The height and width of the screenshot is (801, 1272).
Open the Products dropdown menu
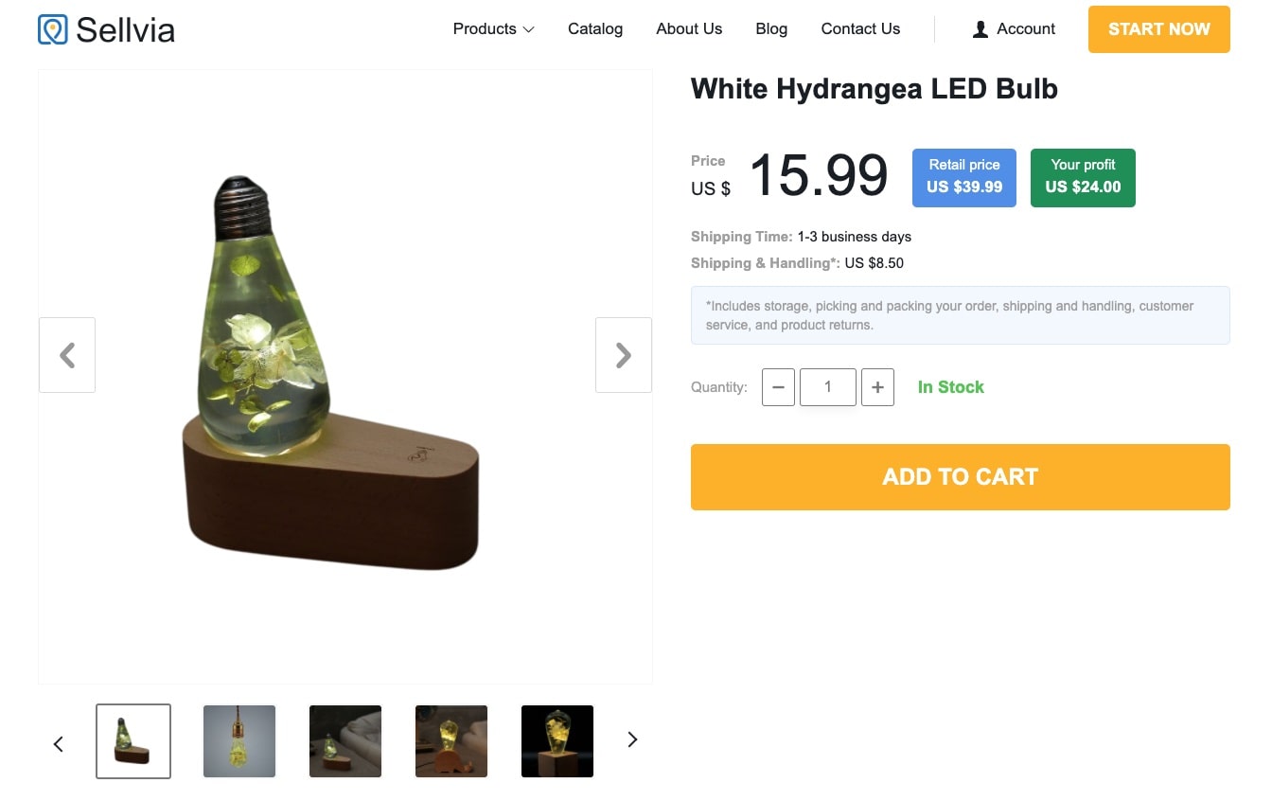[x=484, y=29]
